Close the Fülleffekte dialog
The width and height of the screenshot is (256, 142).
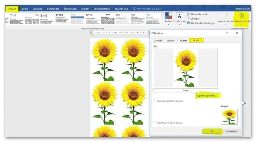click(x=237, y=33)
